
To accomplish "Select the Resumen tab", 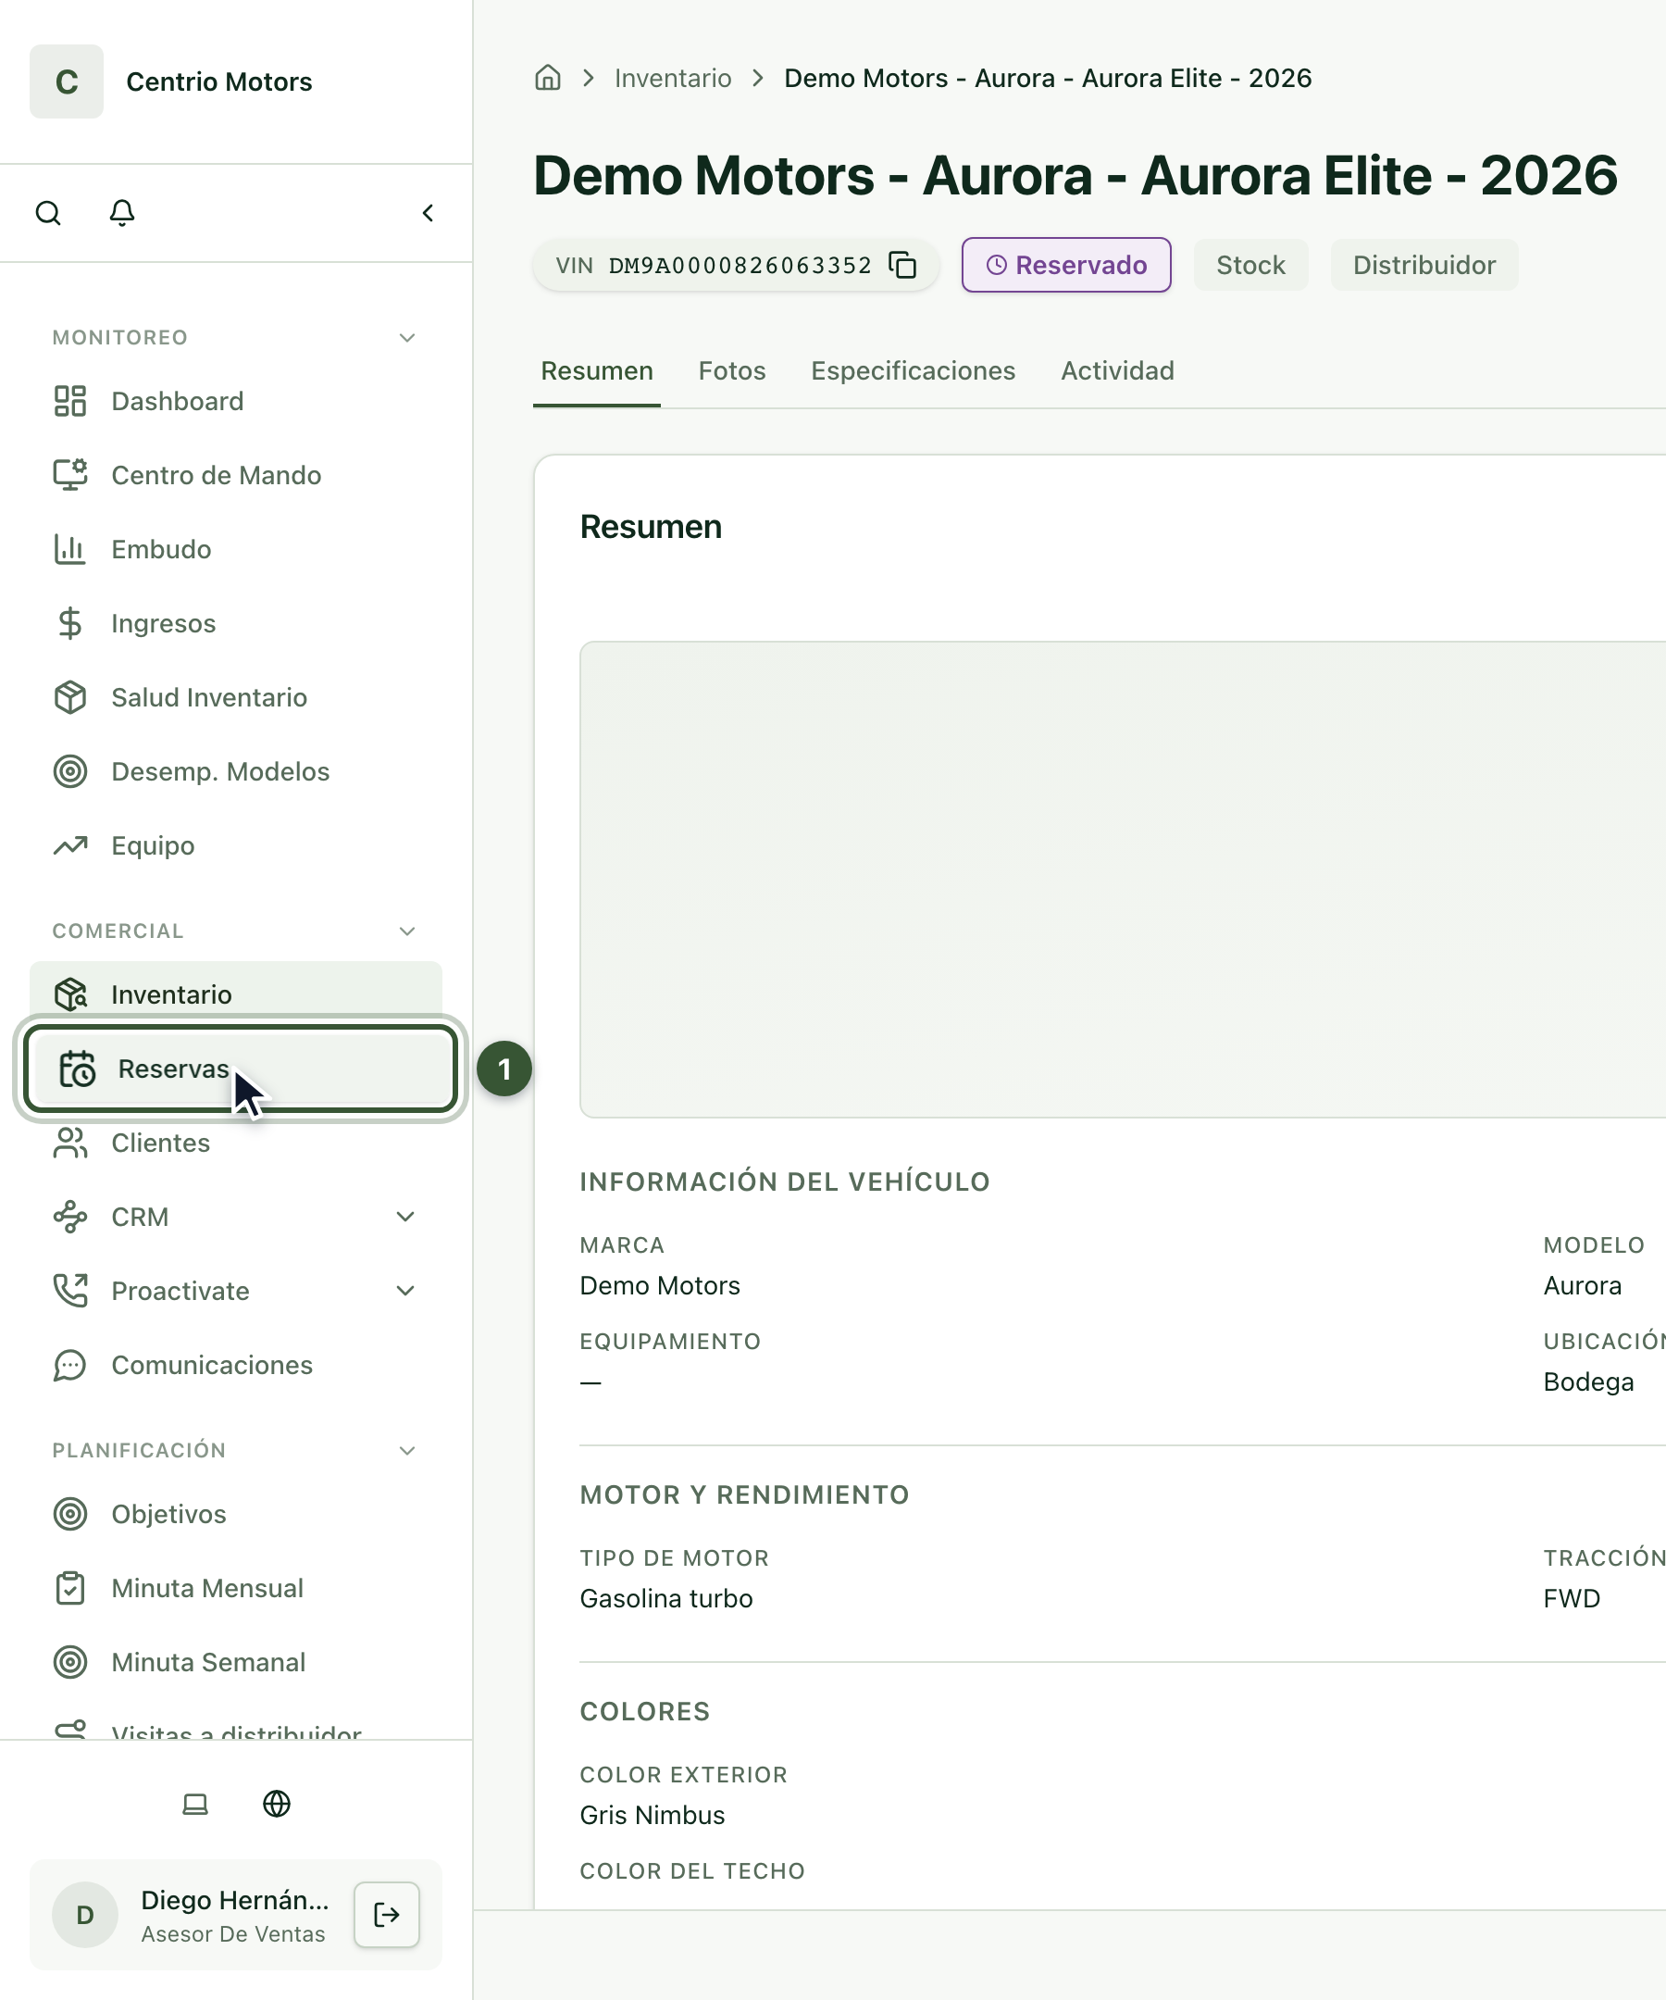I will click(x=597, y=370).
